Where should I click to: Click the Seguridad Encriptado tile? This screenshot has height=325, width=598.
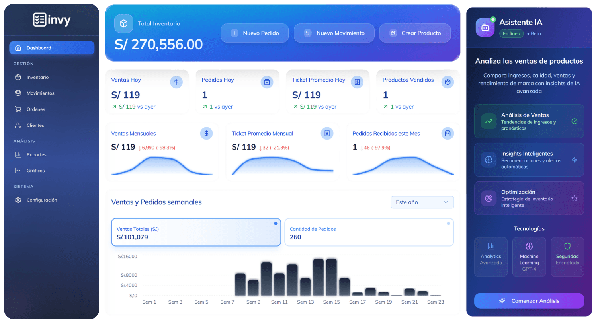coord(567,257)
